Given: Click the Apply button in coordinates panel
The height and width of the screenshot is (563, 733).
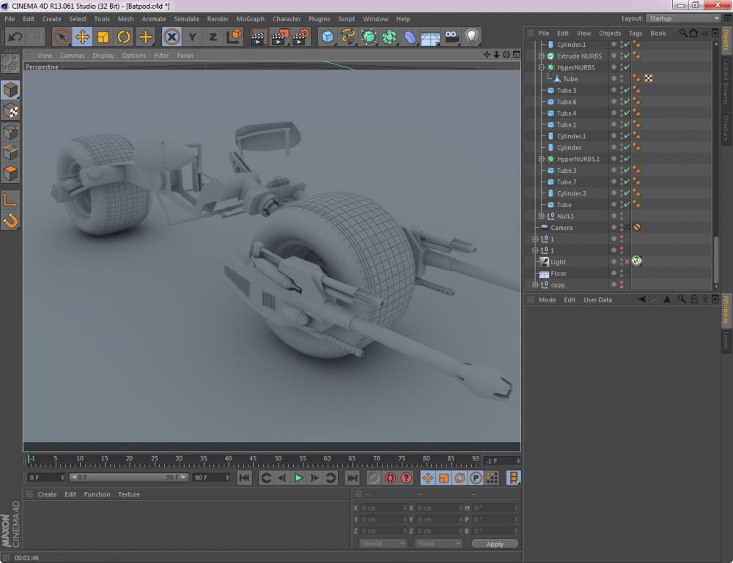Looking at the screenshot, I should tap(495, 544).
